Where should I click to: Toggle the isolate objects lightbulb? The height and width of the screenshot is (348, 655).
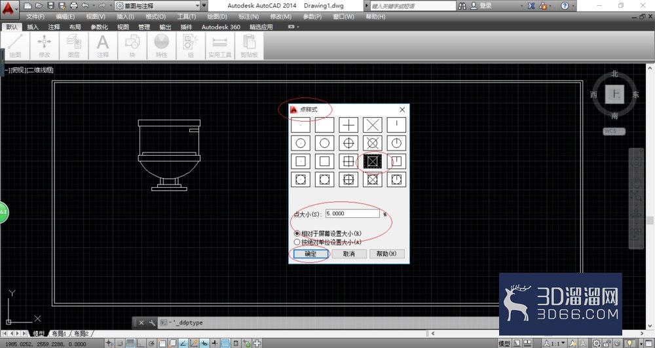tap(629, 343)
